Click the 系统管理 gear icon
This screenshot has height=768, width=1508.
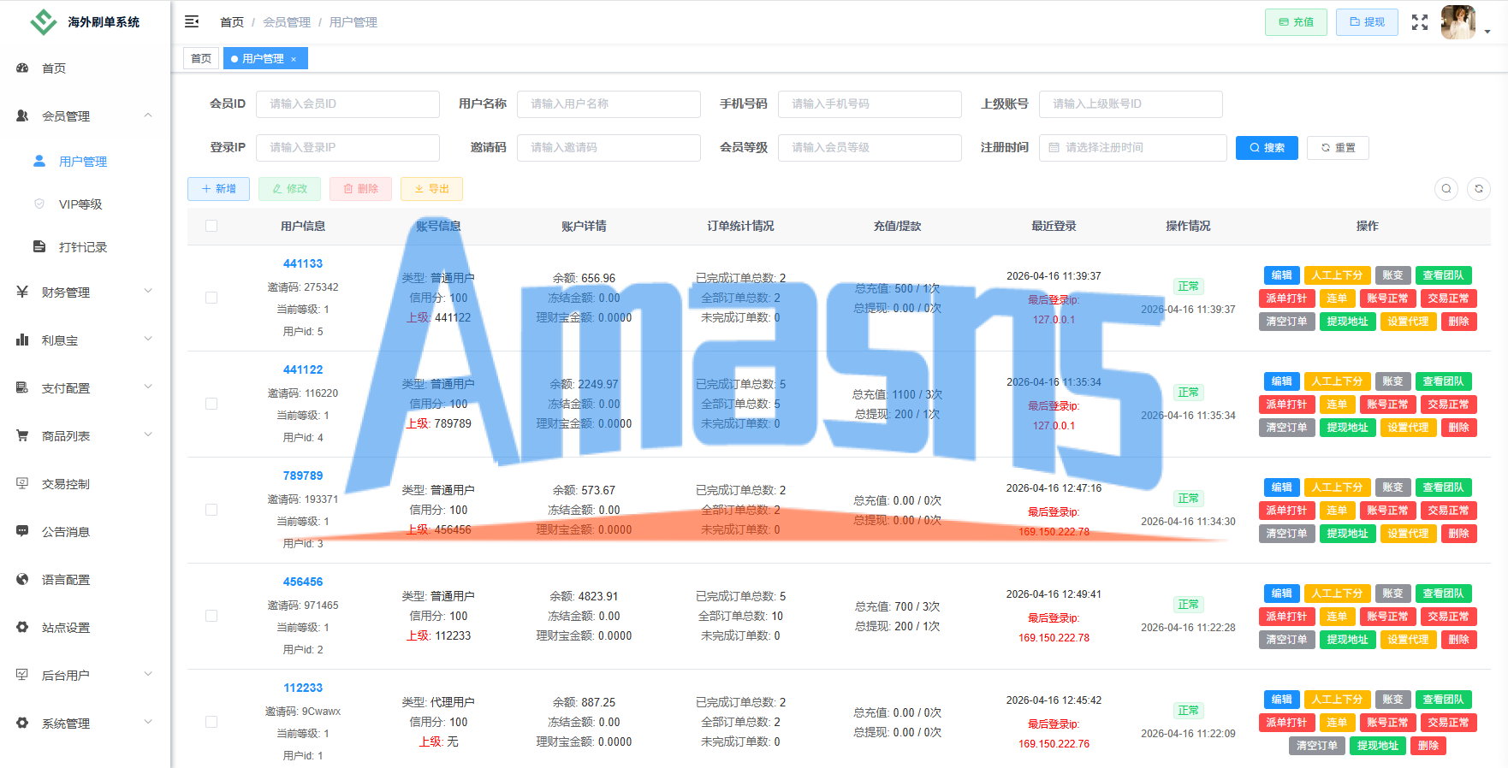point(22,723)
